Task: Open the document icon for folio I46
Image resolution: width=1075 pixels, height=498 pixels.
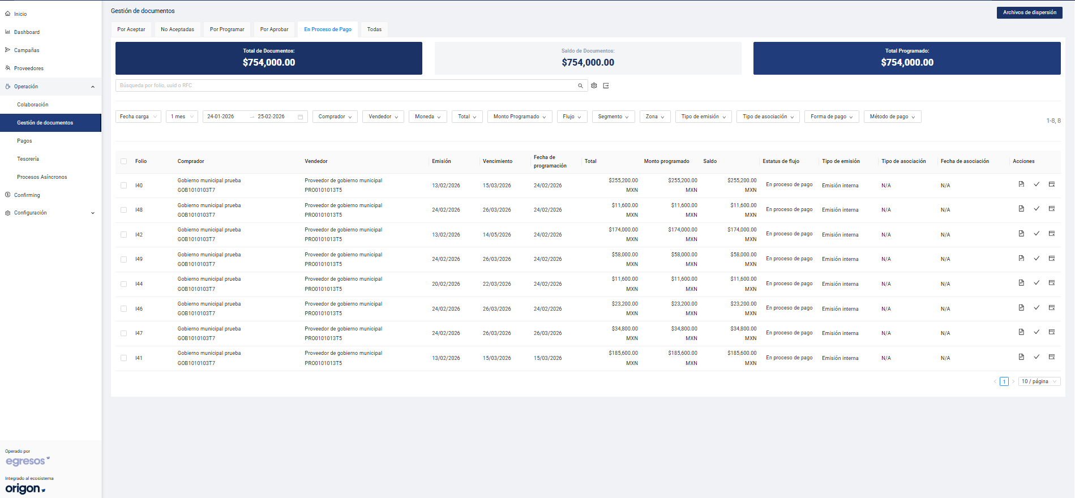Action: coord(1021,308)
